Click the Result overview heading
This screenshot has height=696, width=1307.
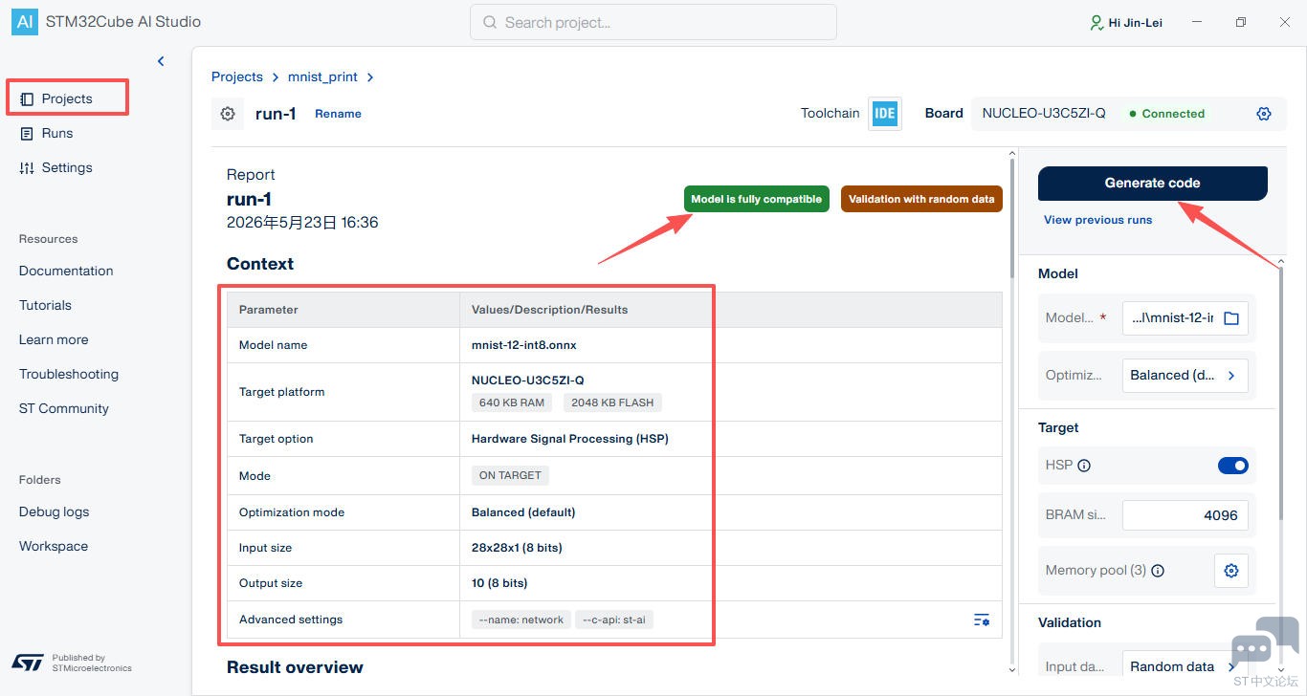tap(295, 667)
